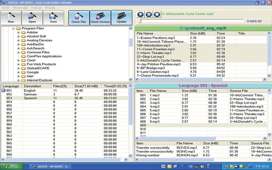Expand the Adobe folder in tree
The height and width of the screenshot is (170, 272).
tap(19, 33)
